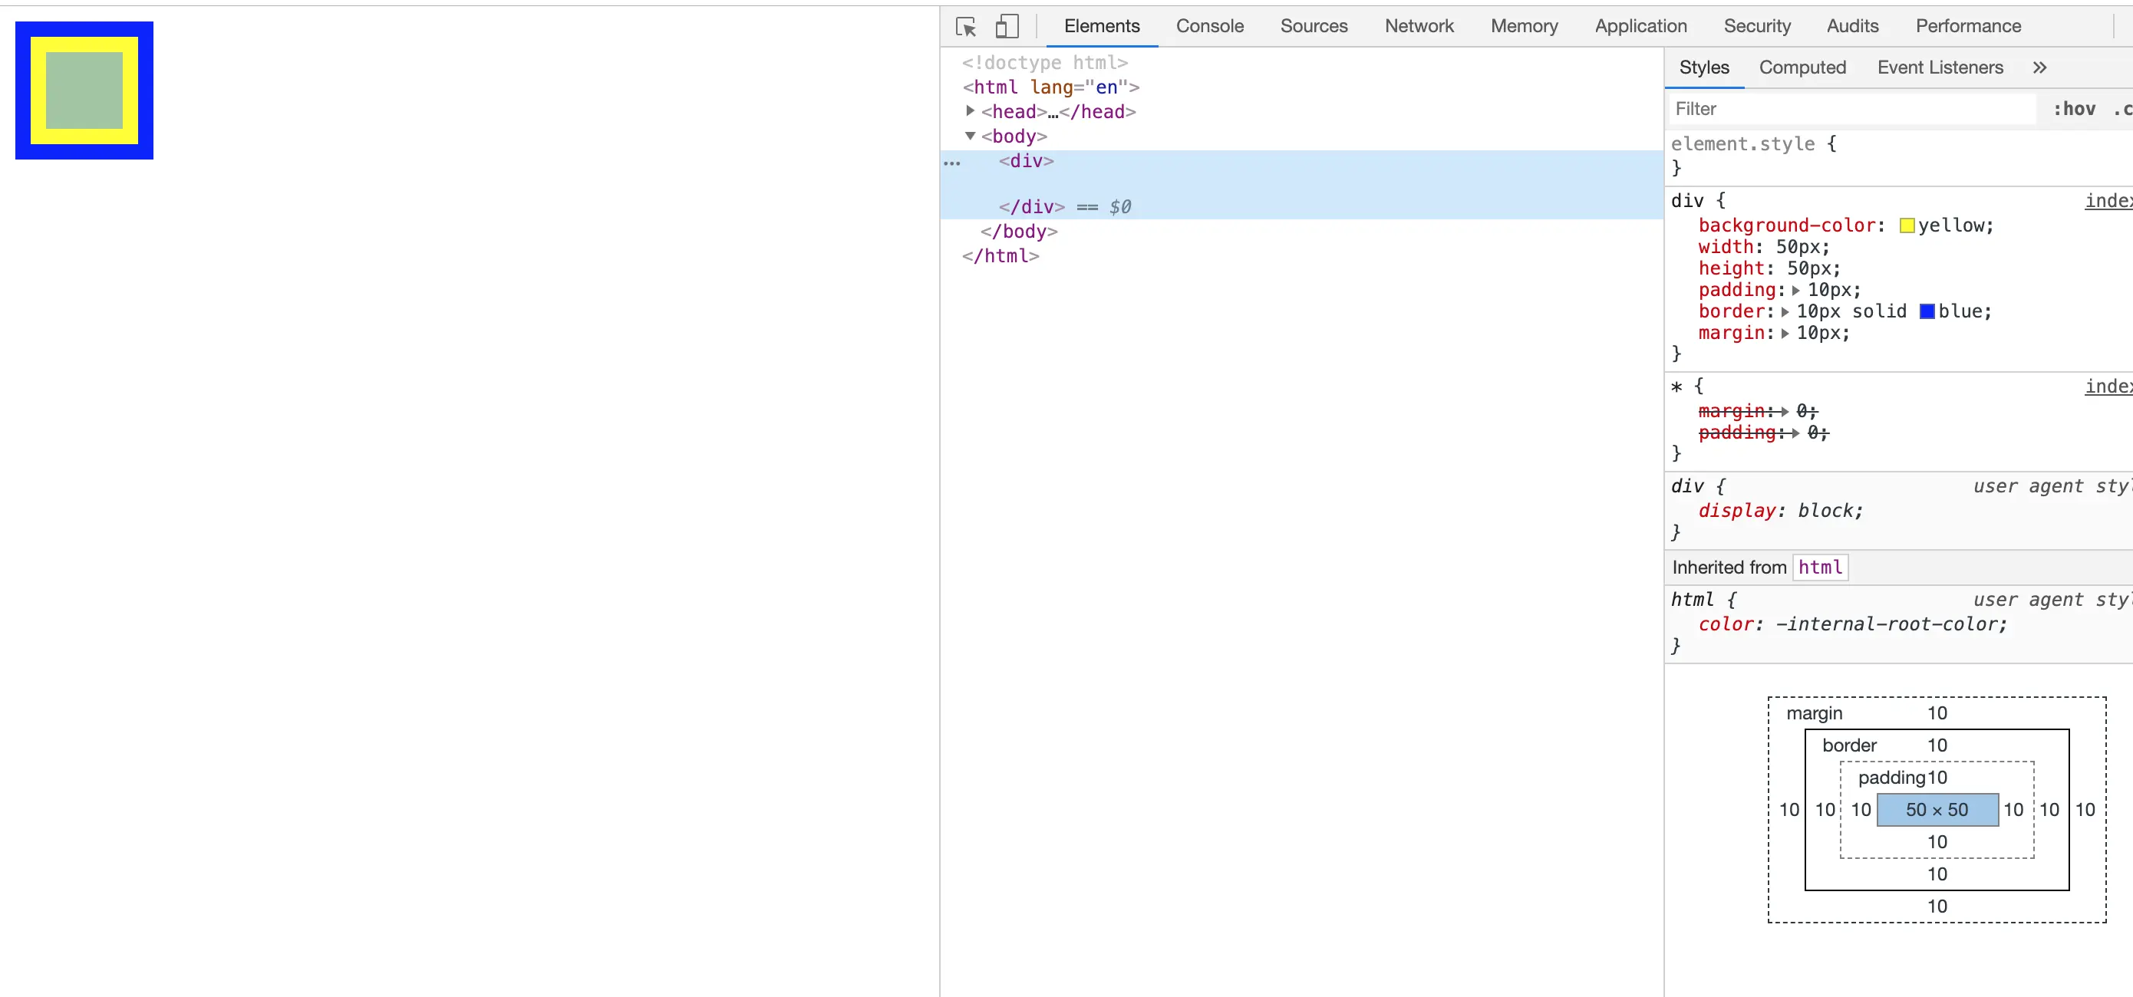Screen dimensions: 2133x997
Task: Open the Network tab
Action: [x=1419, y=27]
